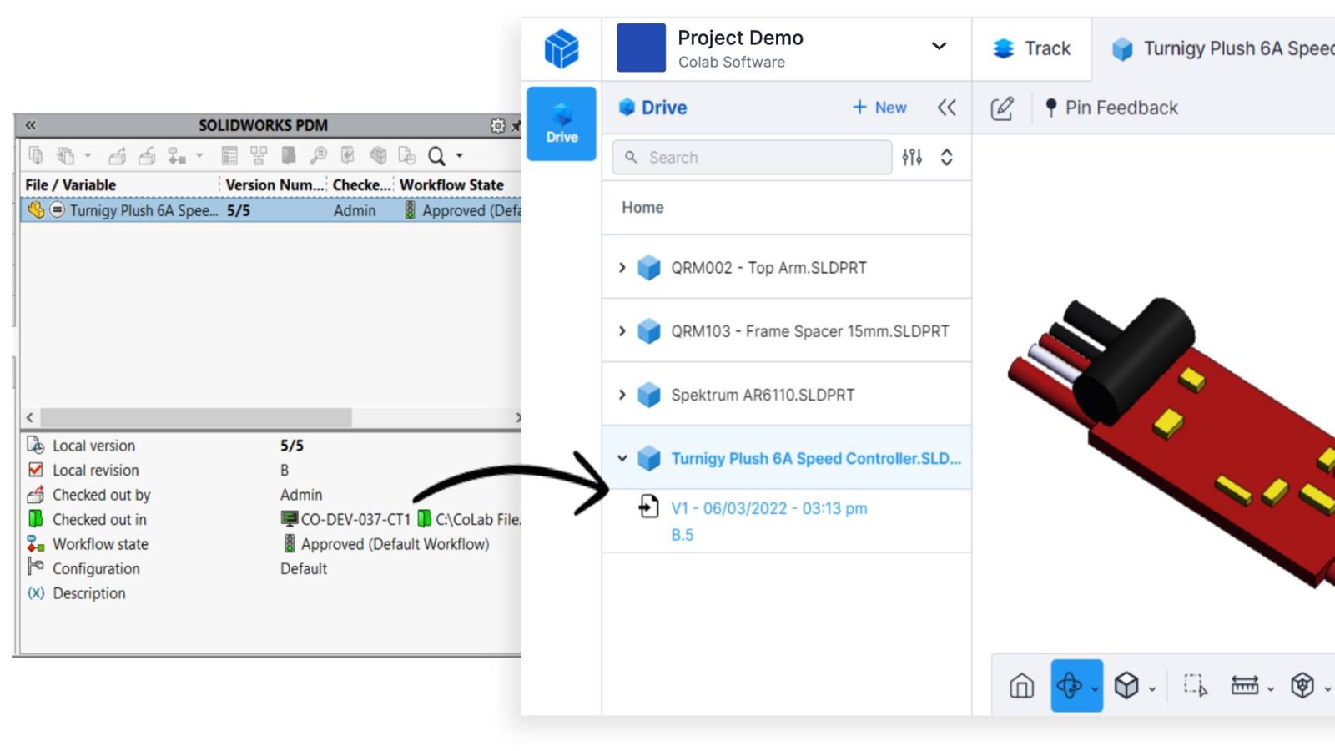Select Spektrum AR6110.SLDPRT file
Screen dimensions: 1335x751
point(787,394)
